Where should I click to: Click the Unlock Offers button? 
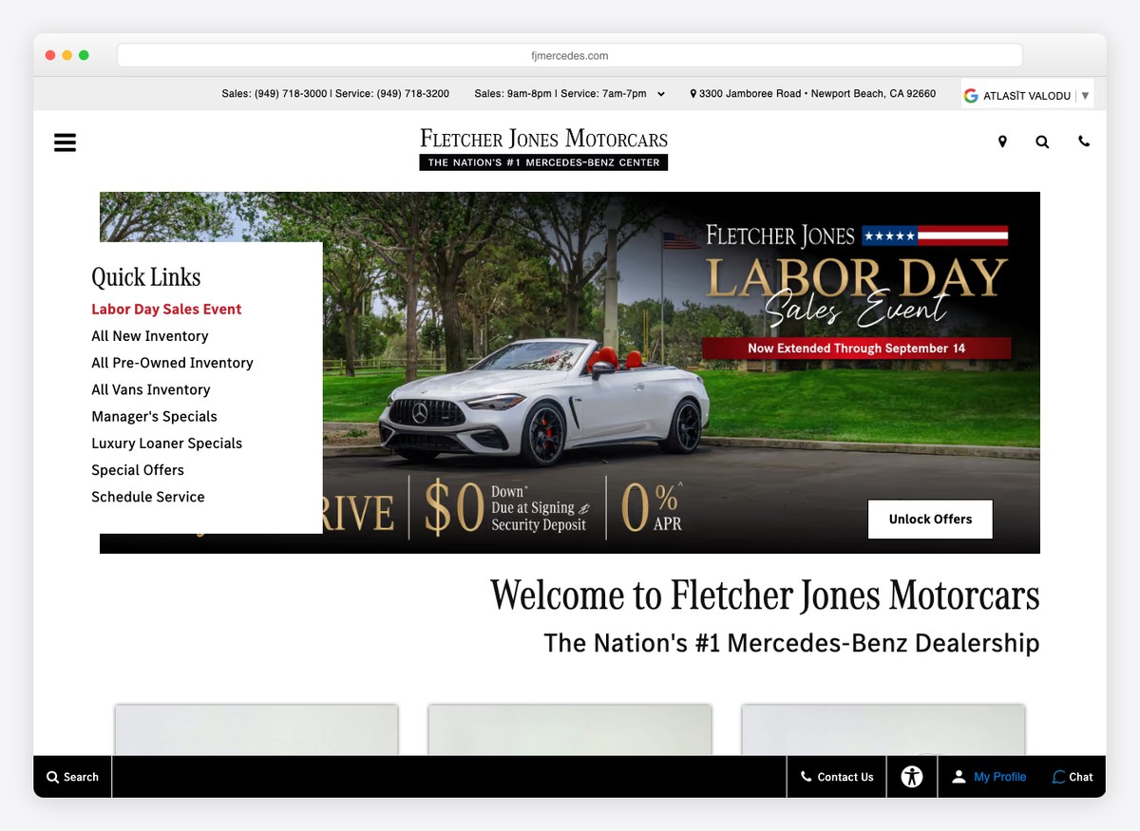point(930,519)
